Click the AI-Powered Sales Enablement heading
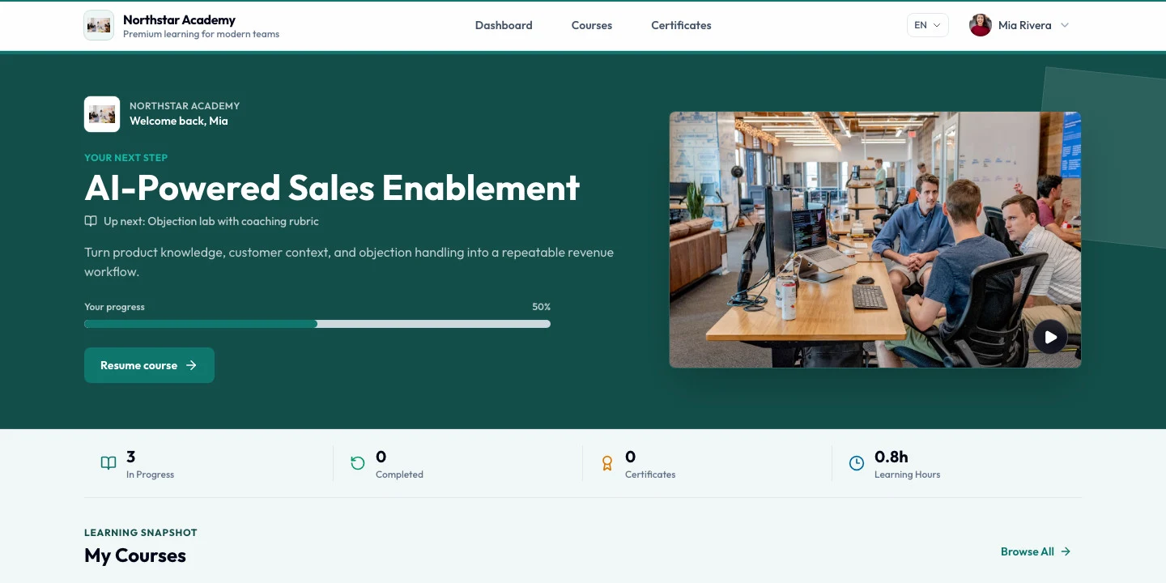The image size is (1166, 583). click(x=332, y=188)
